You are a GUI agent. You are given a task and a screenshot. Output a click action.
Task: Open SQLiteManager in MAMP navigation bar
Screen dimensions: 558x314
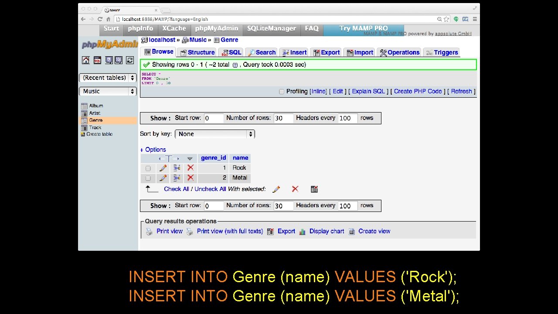click(272, 28)
